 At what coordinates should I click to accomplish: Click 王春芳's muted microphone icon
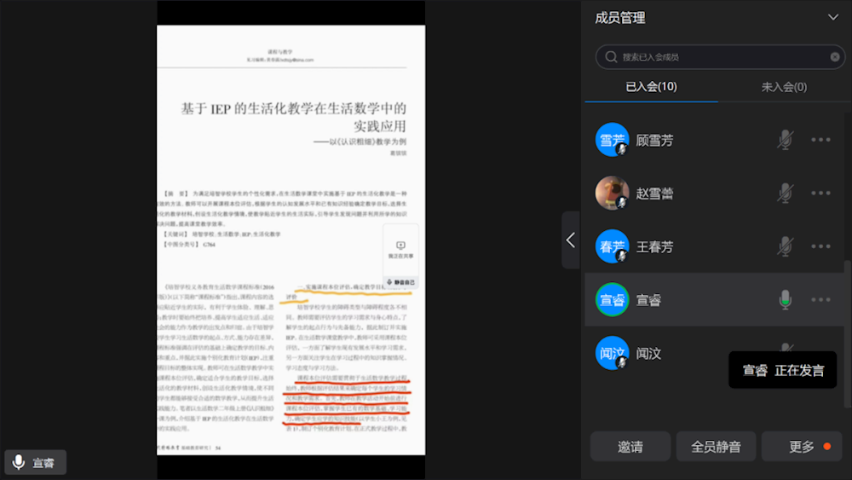785,246
